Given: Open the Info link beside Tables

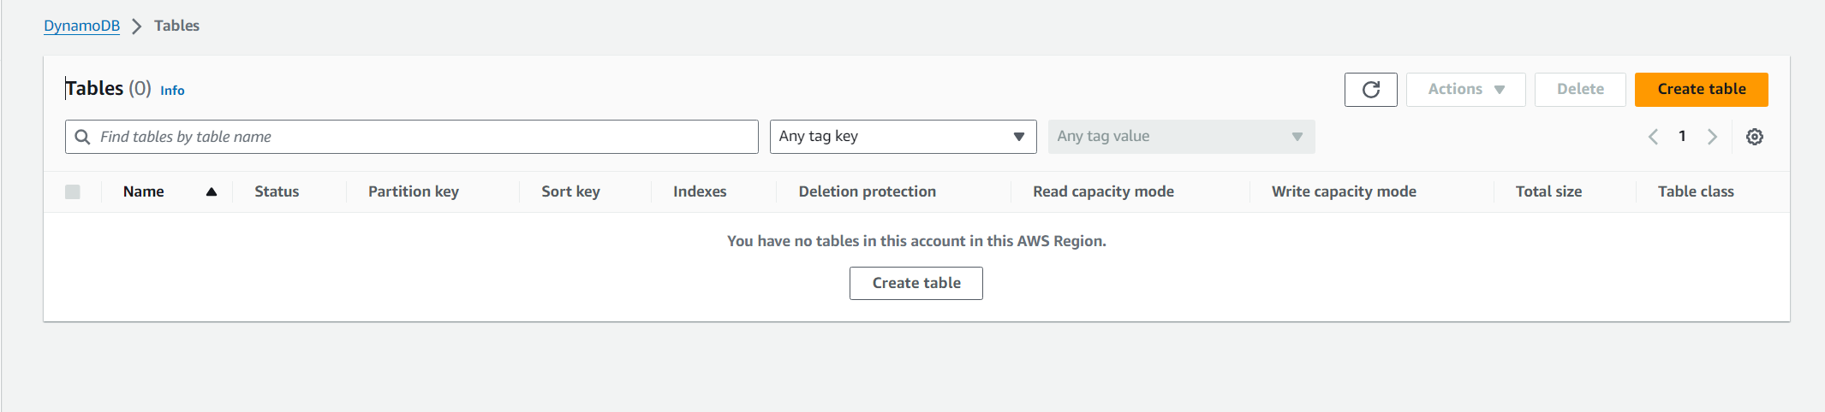Looking at the screenshot, I should click(172, 91).
